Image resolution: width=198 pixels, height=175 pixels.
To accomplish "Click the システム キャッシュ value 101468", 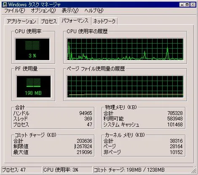I will pos(175,124).
